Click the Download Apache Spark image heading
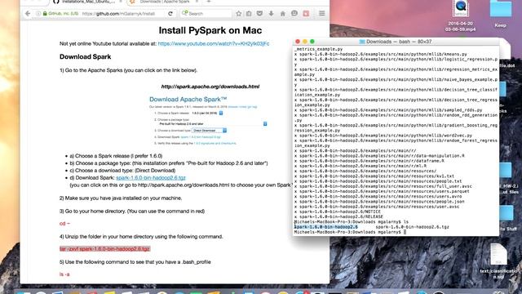The width and height of the screenshot is (522, 294). [x=188, y=100]
